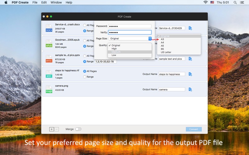Image resolution: width=249 pixels, height=155 pixels.
Task: Edit output name Service-d...0130429
Action: point(172,28)
